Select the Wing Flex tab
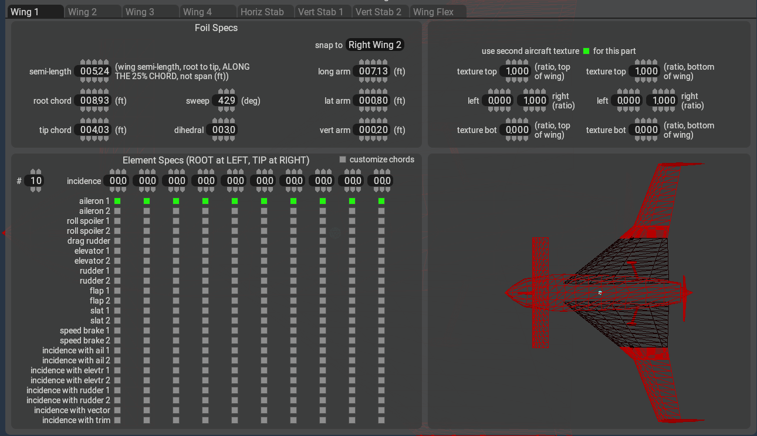Screen dimensions: 757x436 (438, 11)
